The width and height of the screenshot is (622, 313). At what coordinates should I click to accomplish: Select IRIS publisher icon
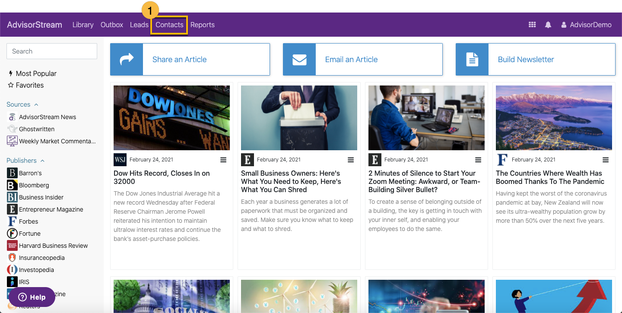coord(12,282)
